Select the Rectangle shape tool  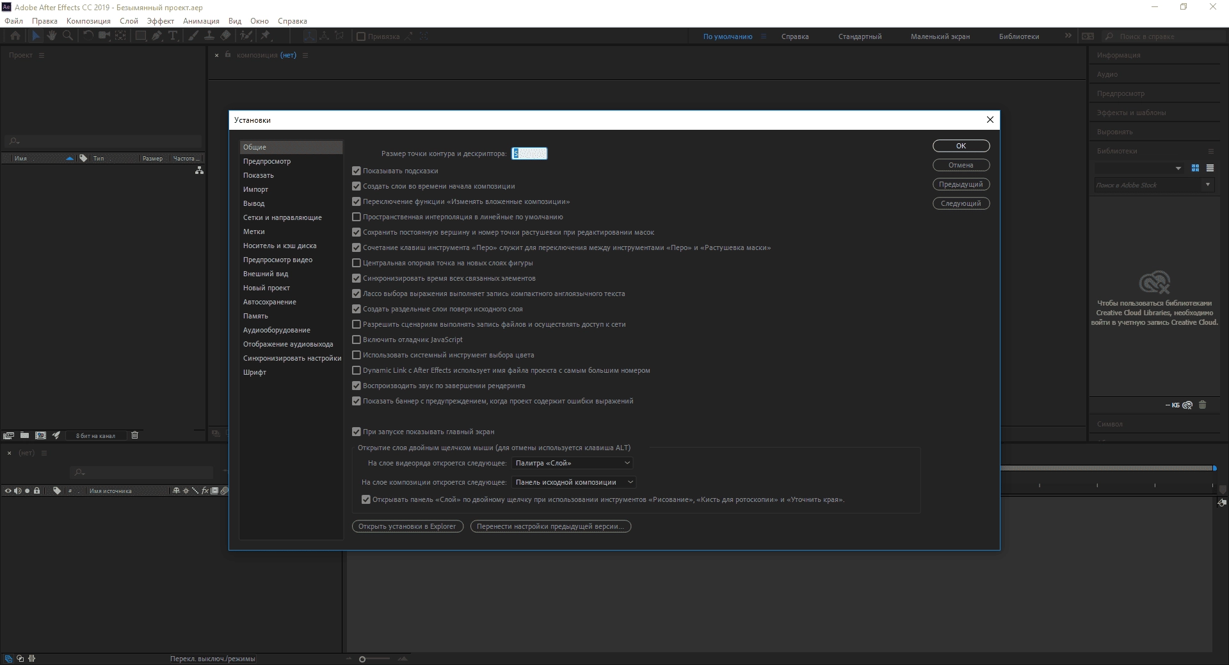point(141,36)
